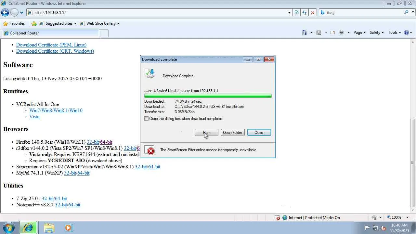
Task: Click the Add to Favorites Bar icon
Action: pyautogui.click(x=34, y=23)
